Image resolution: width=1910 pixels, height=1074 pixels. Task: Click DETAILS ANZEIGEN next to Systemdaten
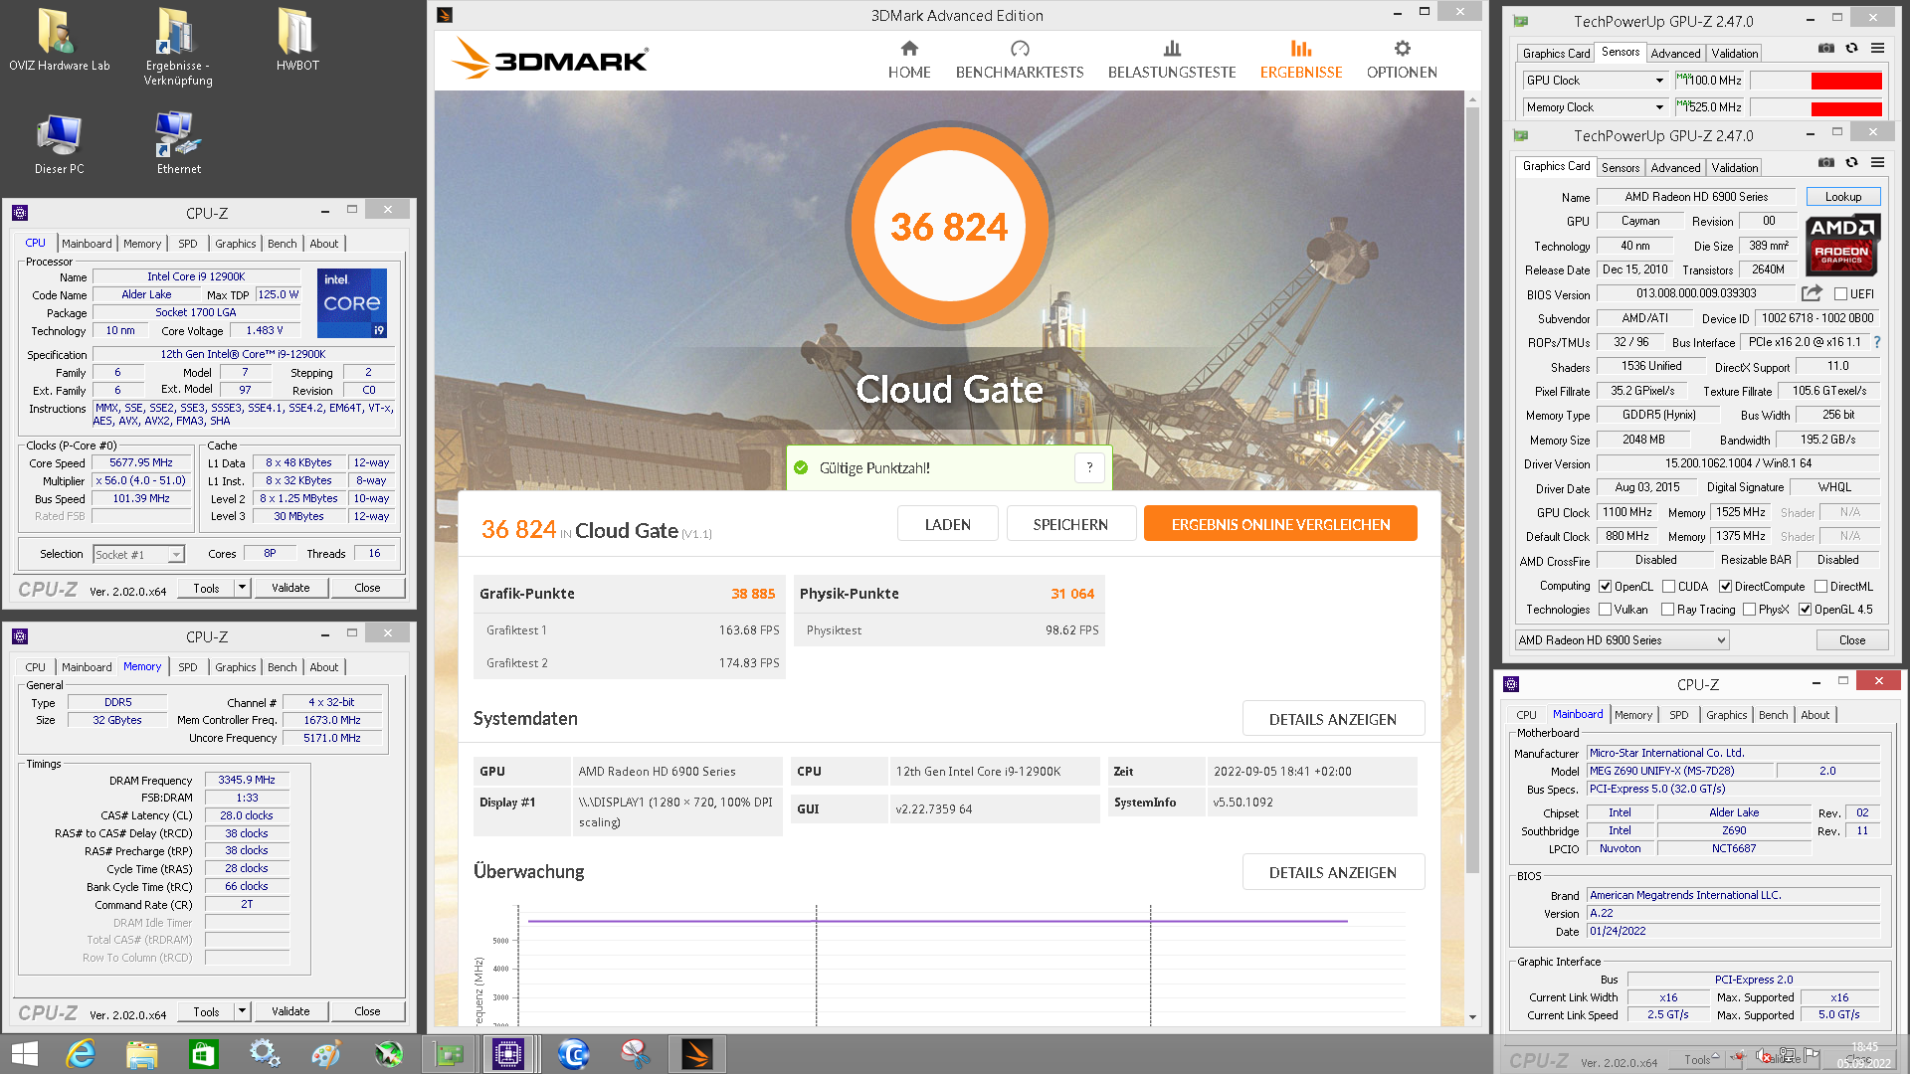coord(1333,719)
